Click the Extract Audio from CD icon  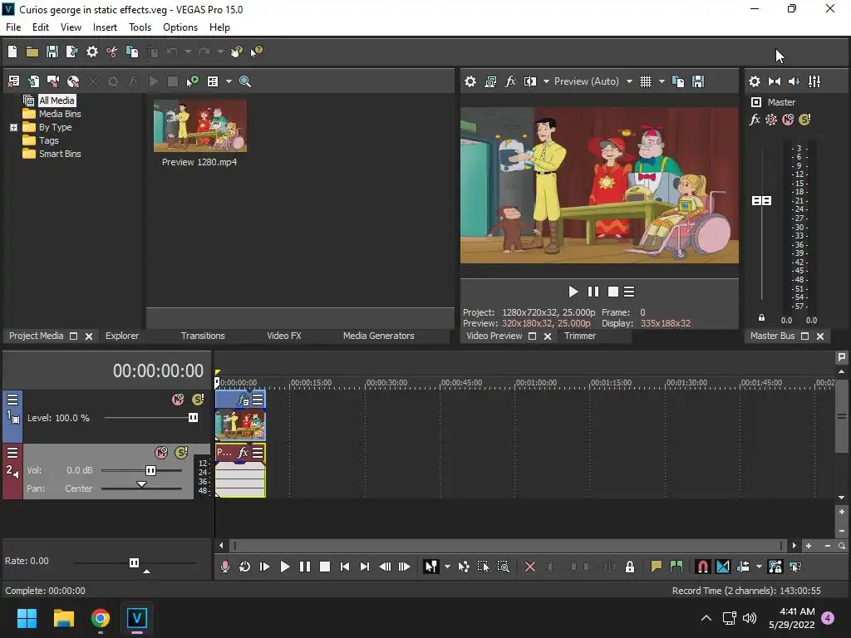tap(73, 81)
